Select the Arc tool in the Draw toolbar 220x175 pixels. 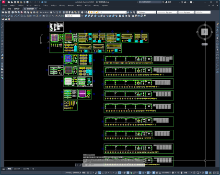pyautogui.click(x=2, y=38)
